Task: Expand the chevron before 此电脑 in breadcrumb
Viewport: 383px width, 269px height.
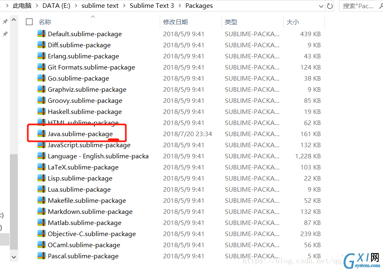Action: pos(7,6)
